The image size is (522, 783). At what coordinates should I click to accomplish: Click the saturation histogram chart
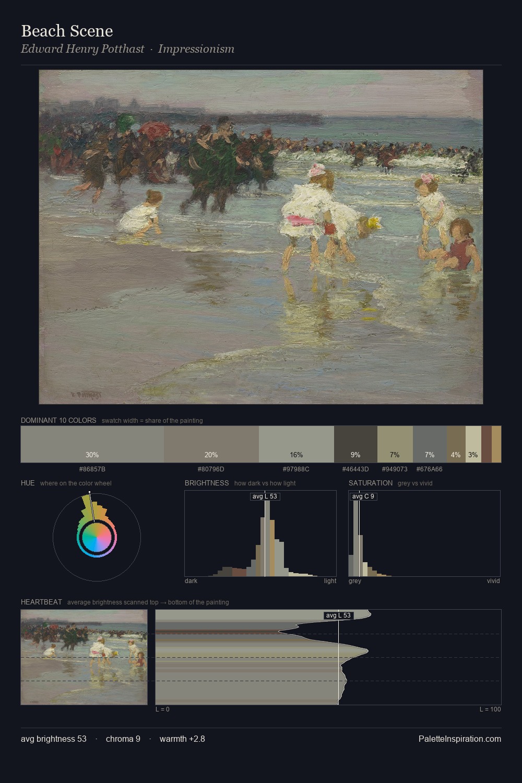point(424,533)
